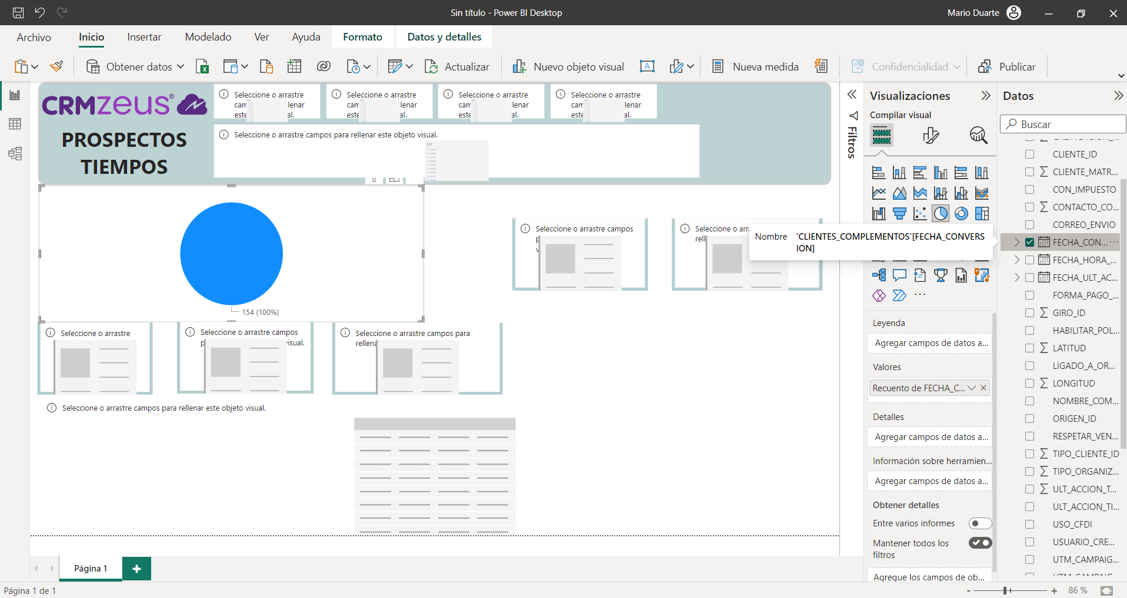
Task: Collapse the Datos pane
Action: 1118,96
